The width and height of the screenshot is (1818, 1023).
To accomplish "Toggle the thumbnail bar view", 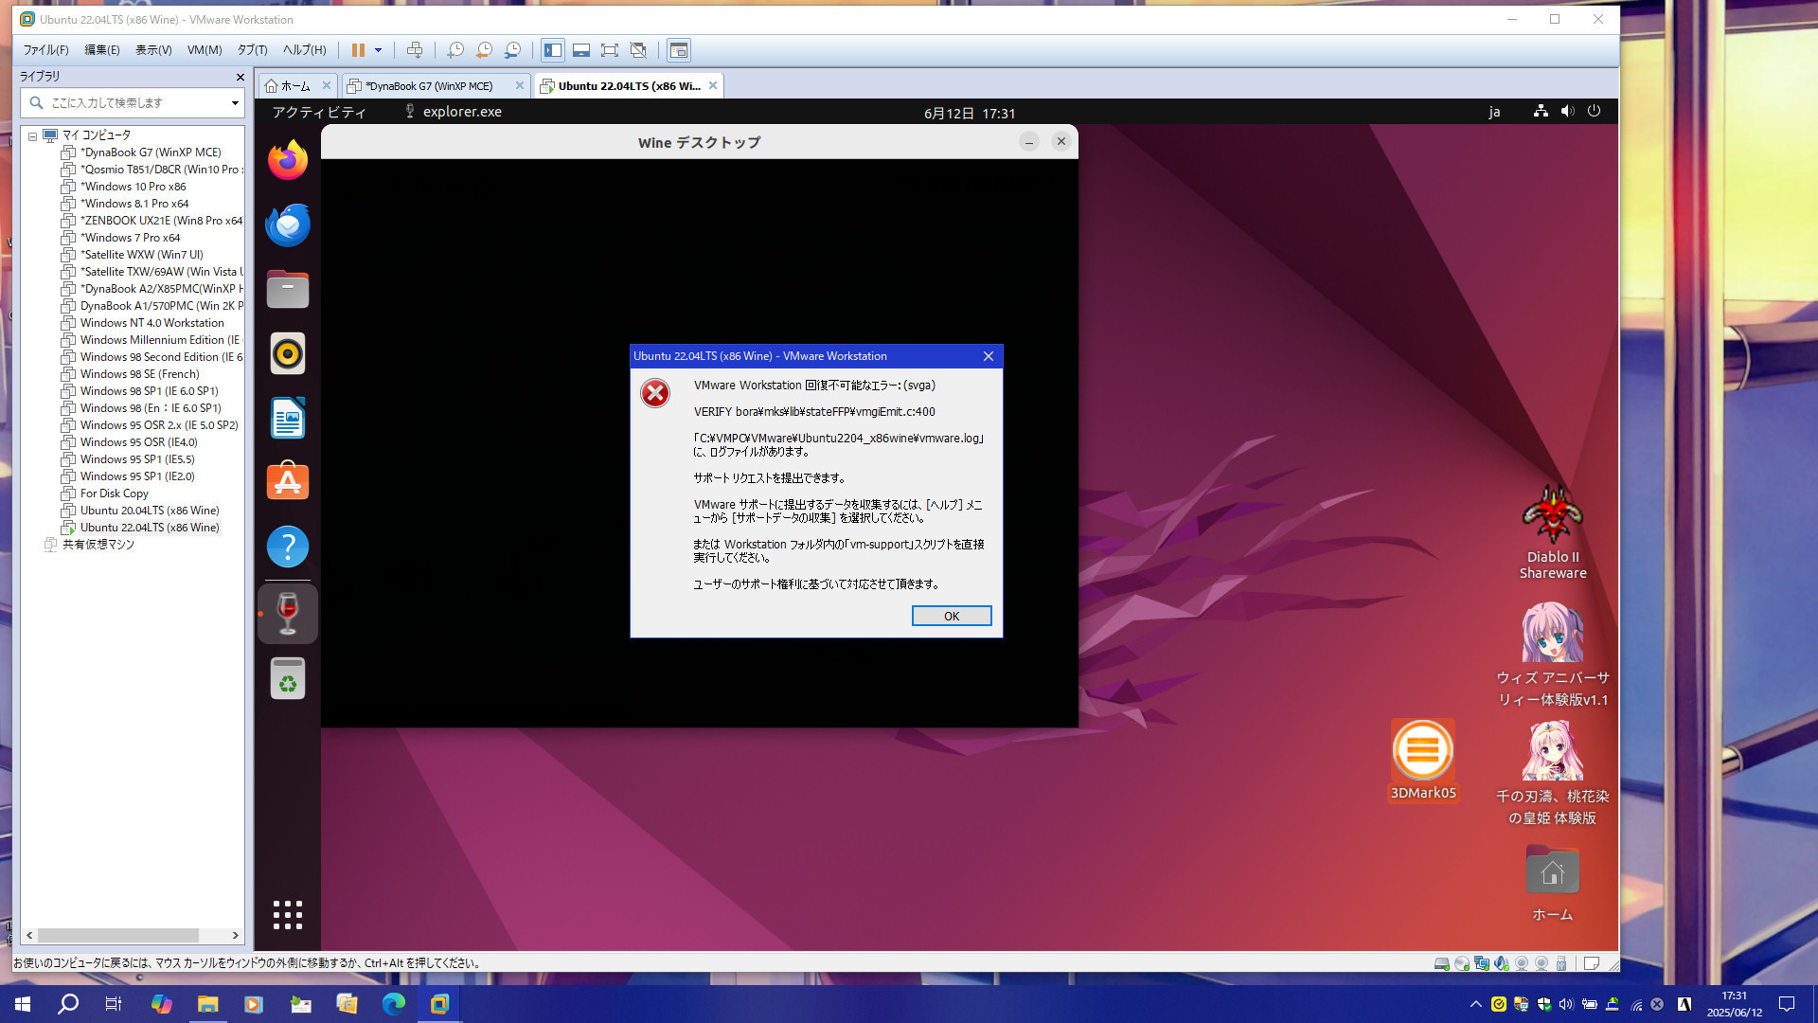I will 581,50.
